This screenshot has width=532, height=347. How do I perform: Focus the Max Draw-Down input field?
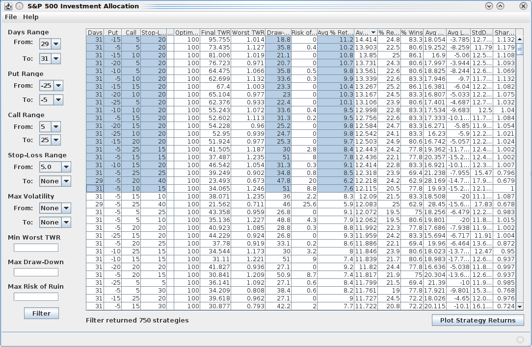pos(36,273)
